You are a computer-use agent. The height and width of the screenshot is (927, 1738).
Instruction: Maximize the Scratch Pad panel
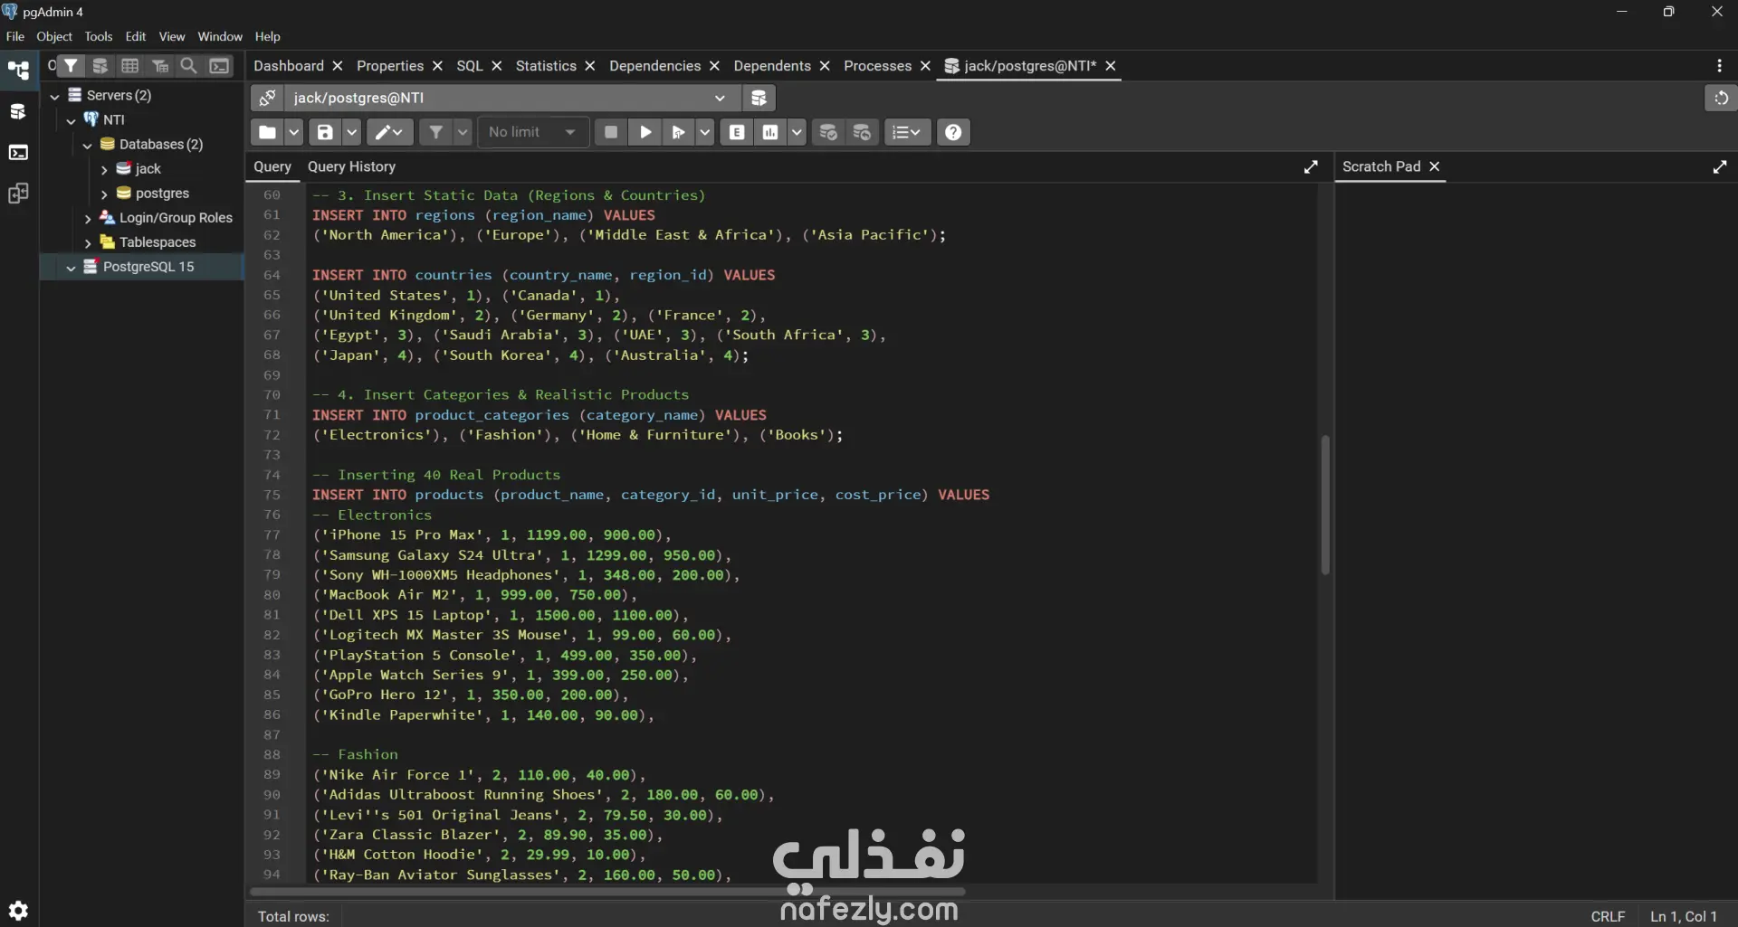[1720, 167]
